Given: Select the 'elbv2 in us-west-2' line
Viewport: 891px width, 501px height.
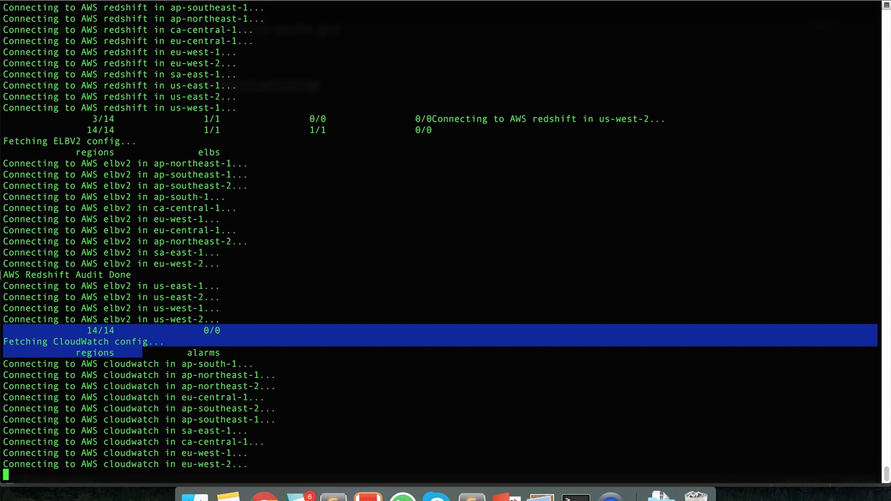Looking at the screenshot, I should (x=111, y=319).
